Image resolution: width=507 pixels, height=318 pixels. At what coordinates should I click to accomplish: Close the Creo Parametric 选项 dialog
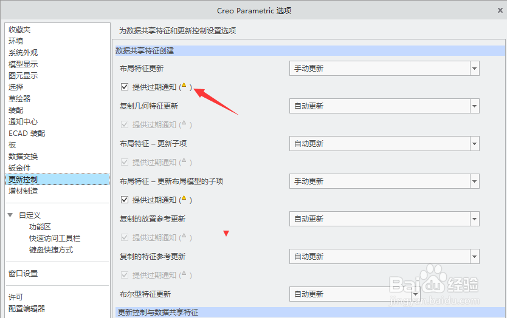pos(500,11)
